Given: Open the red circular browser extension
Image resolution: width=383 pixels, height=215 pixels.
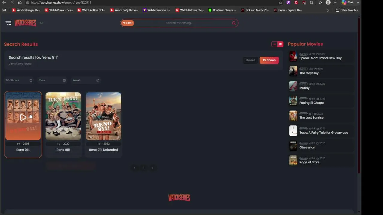Looking at the screenshot, I should pos(296,2).
